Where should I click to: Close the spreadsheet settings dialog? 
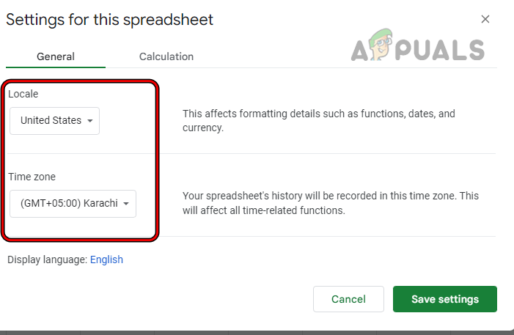pyautogui.click(x=485, y=20)
